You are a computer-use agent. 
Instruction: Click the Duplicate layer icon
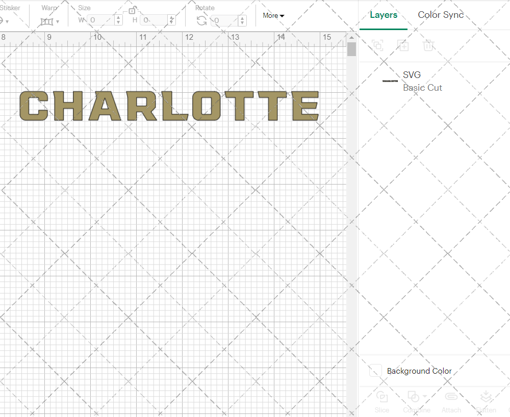click(403, 45)
